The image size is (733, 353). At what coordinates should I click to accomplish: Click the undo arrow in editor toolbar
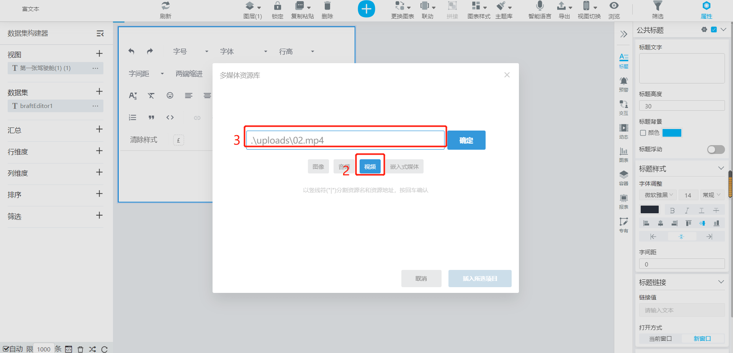tap(131, 51)
